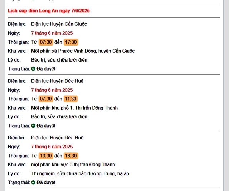This screenshot has height=191, width=229.
Task: Click the green approved icon in second entry
Action: click(x=33, y=126)
